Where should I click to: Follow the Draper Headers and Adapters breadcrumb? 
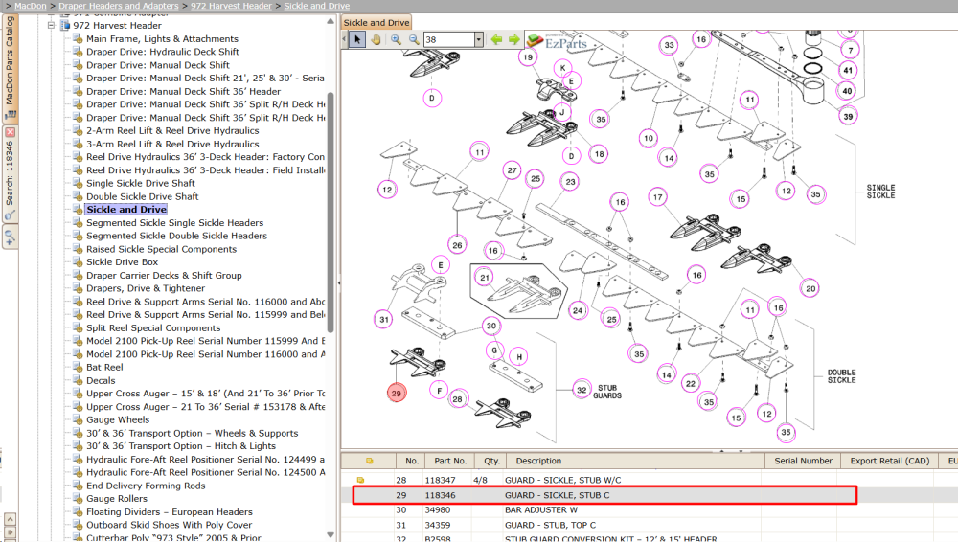pyautogui.click(x=119, y=6)
